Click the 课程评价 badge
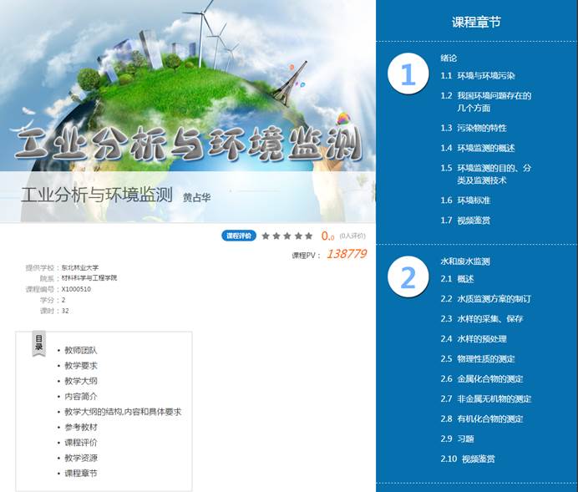The height and width of the screenshot is (492, 578). [239, 236]
